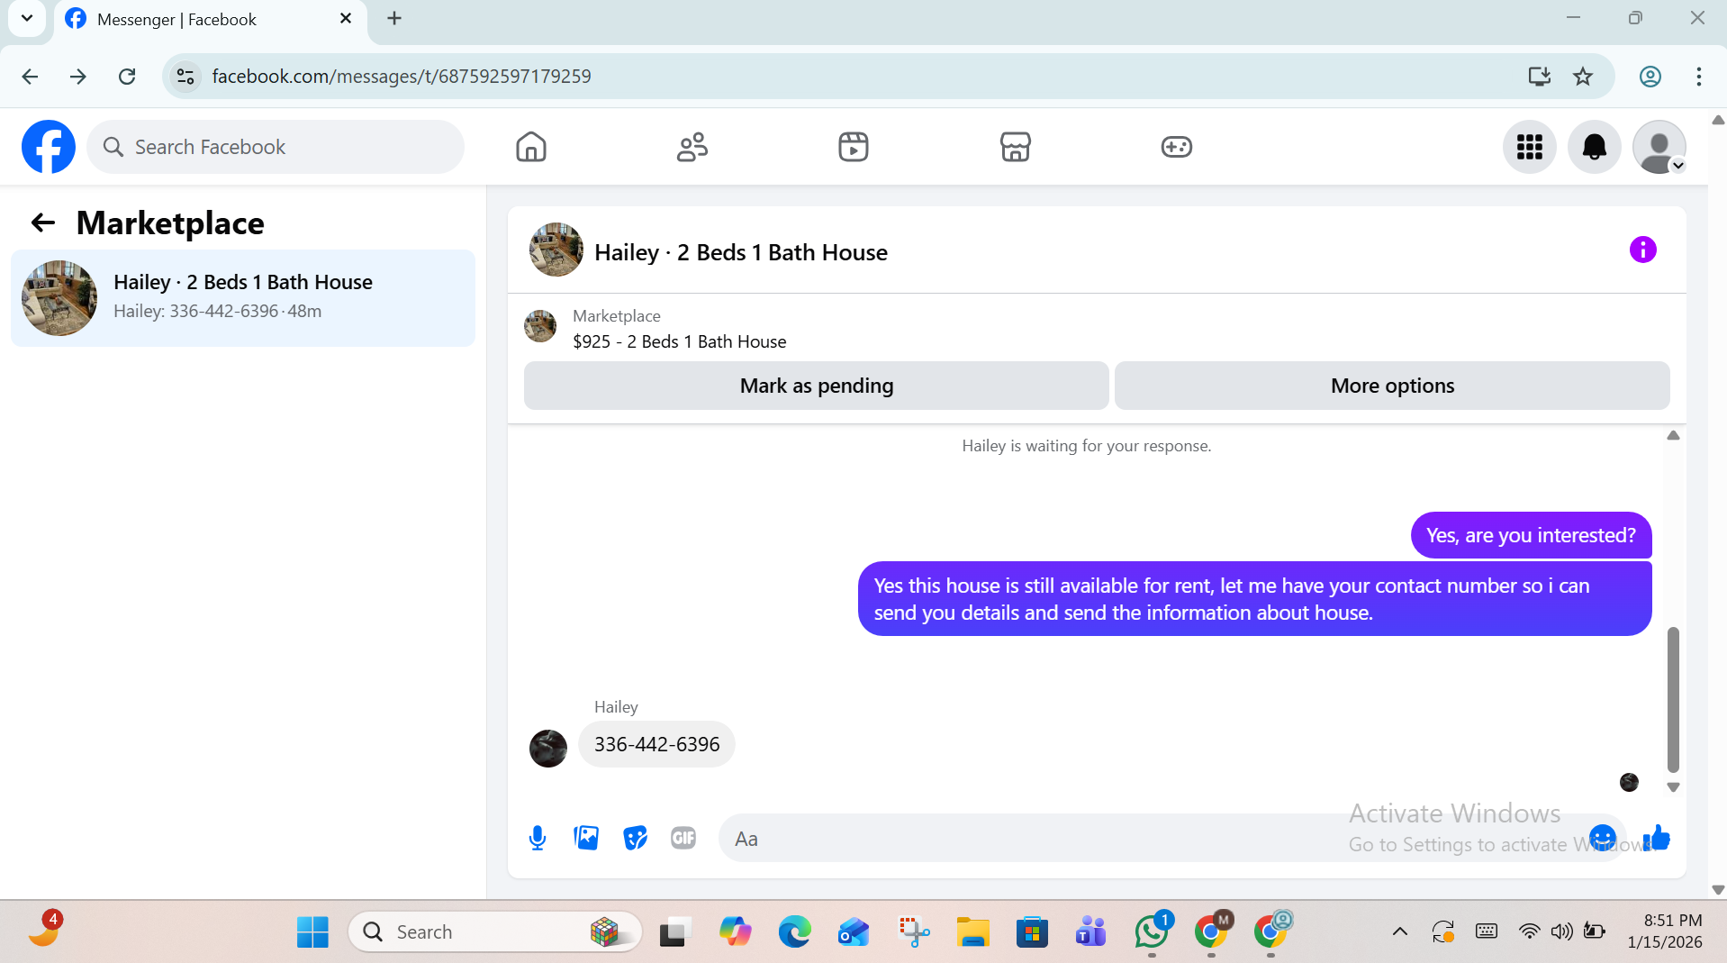Open WhatsApp from taskbar
1727x963 pixels.
pos(1152,932)
